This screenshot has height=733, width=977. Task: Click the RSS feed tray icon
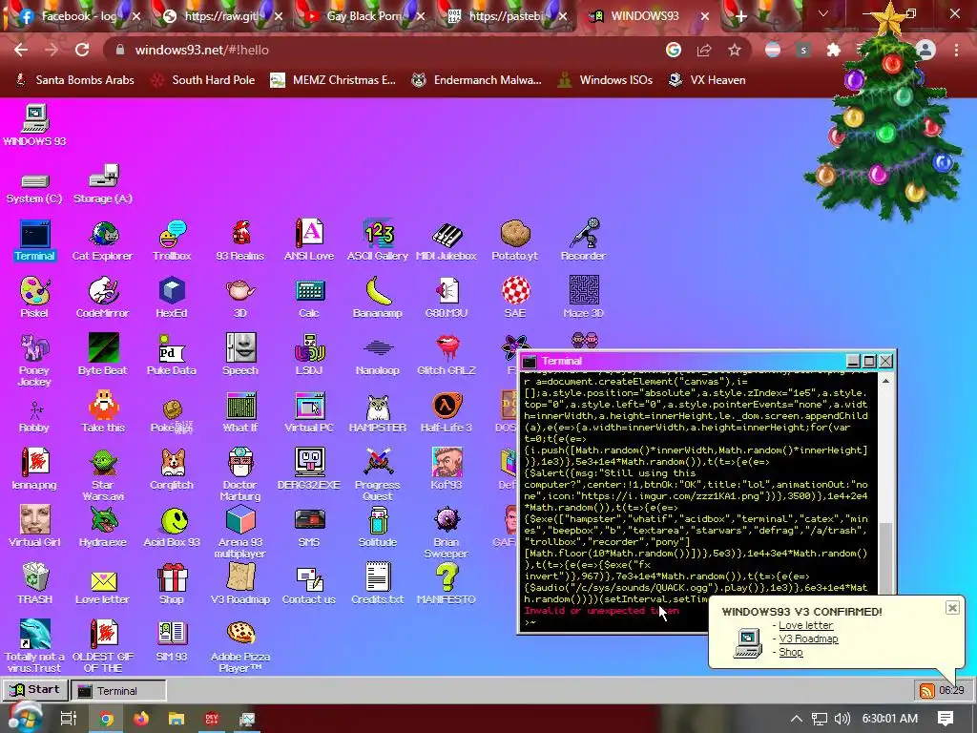click(926, 691)
